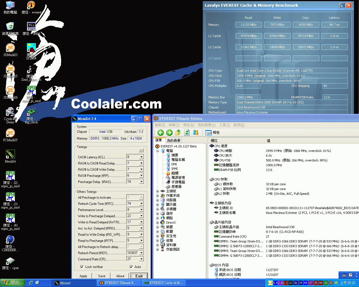The width and height of the screenshot is (359, 287).
Task: Open the Performance Level dropdown
Action: point(141,210)
